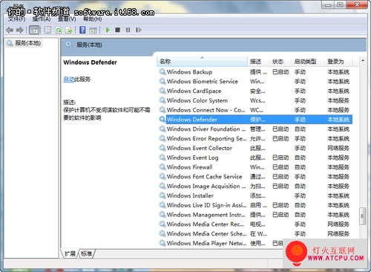The width and height of the screenshot is (371, 272).
Task: Switch to the 扩展 tab
Action: [70, 253]
